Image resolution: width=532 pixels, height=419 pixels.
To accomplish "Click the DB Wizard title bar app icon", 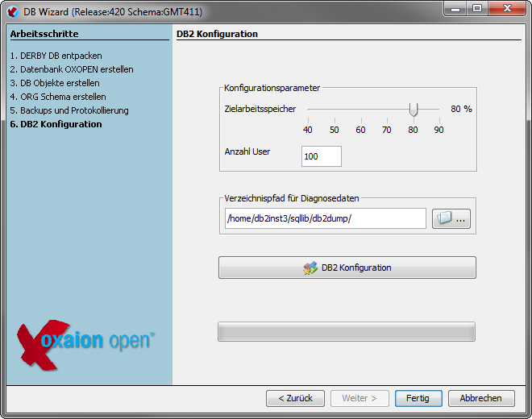I will (13, 12).
